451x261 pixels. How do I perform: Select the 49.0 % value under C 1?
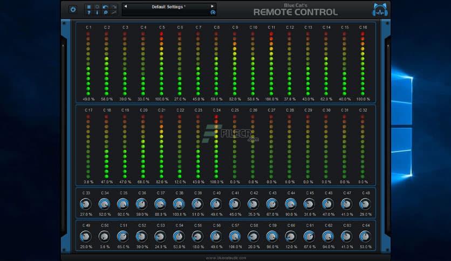88,99
